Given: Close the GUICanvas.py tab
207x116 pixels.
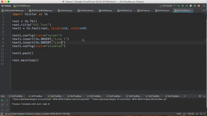Looking at the screenshot, I should click(74, 11).
